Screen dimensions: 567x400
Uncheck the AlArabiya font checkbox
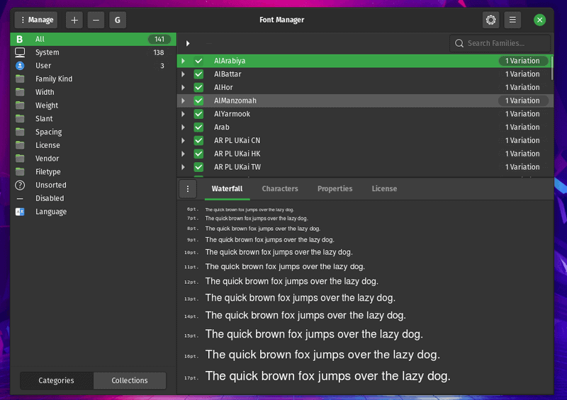click(198, 61)
